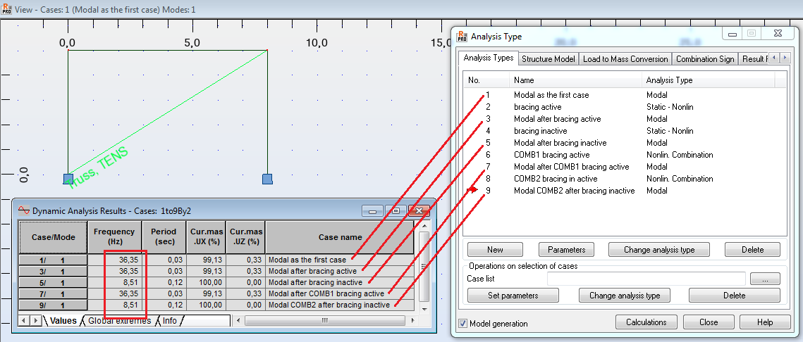Click Delete in operations on selection group
The image size is (803, 342).
(x=735, y=295)
